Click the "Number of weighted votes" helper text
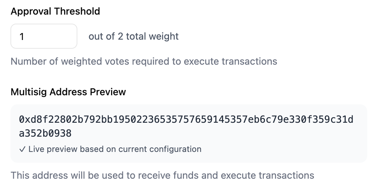The image size is (377, 194). (x=144, y=62)
